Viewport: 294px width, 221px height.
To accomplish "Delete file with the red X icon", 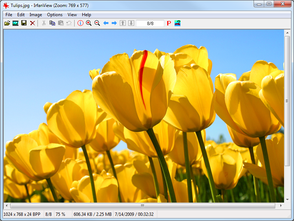I will tap(32, 23).
